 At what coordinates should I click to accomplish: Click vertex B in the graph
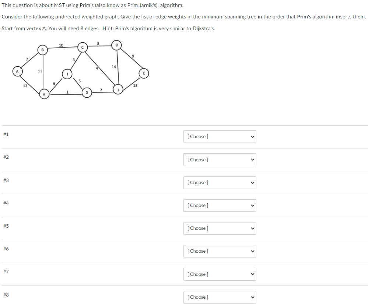pyautogui.click(x=43, y=50)
